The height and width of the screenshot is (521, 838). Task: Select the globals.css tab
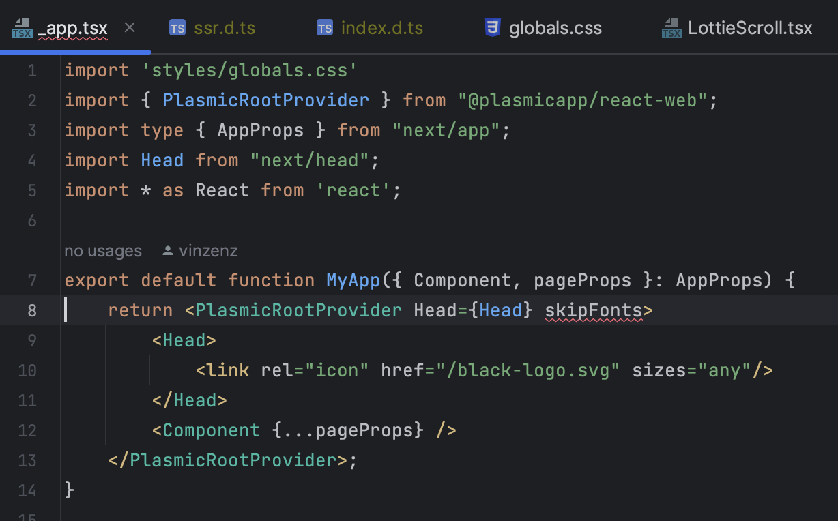[543, 28]
